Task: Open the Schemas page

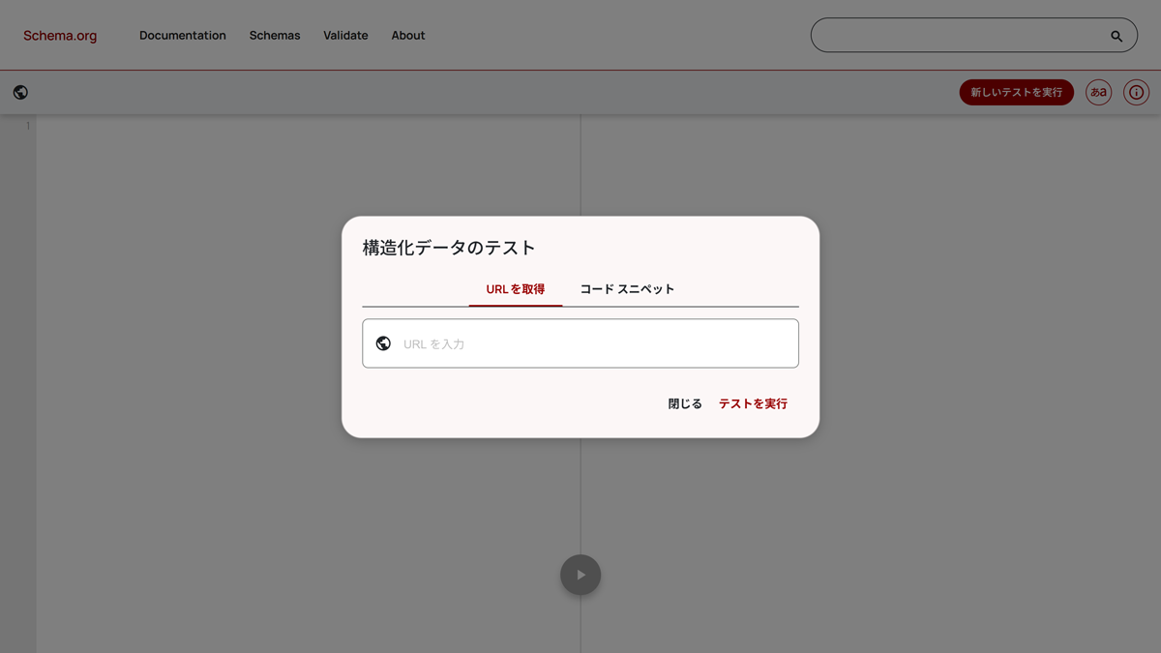Action: point(274,35)
